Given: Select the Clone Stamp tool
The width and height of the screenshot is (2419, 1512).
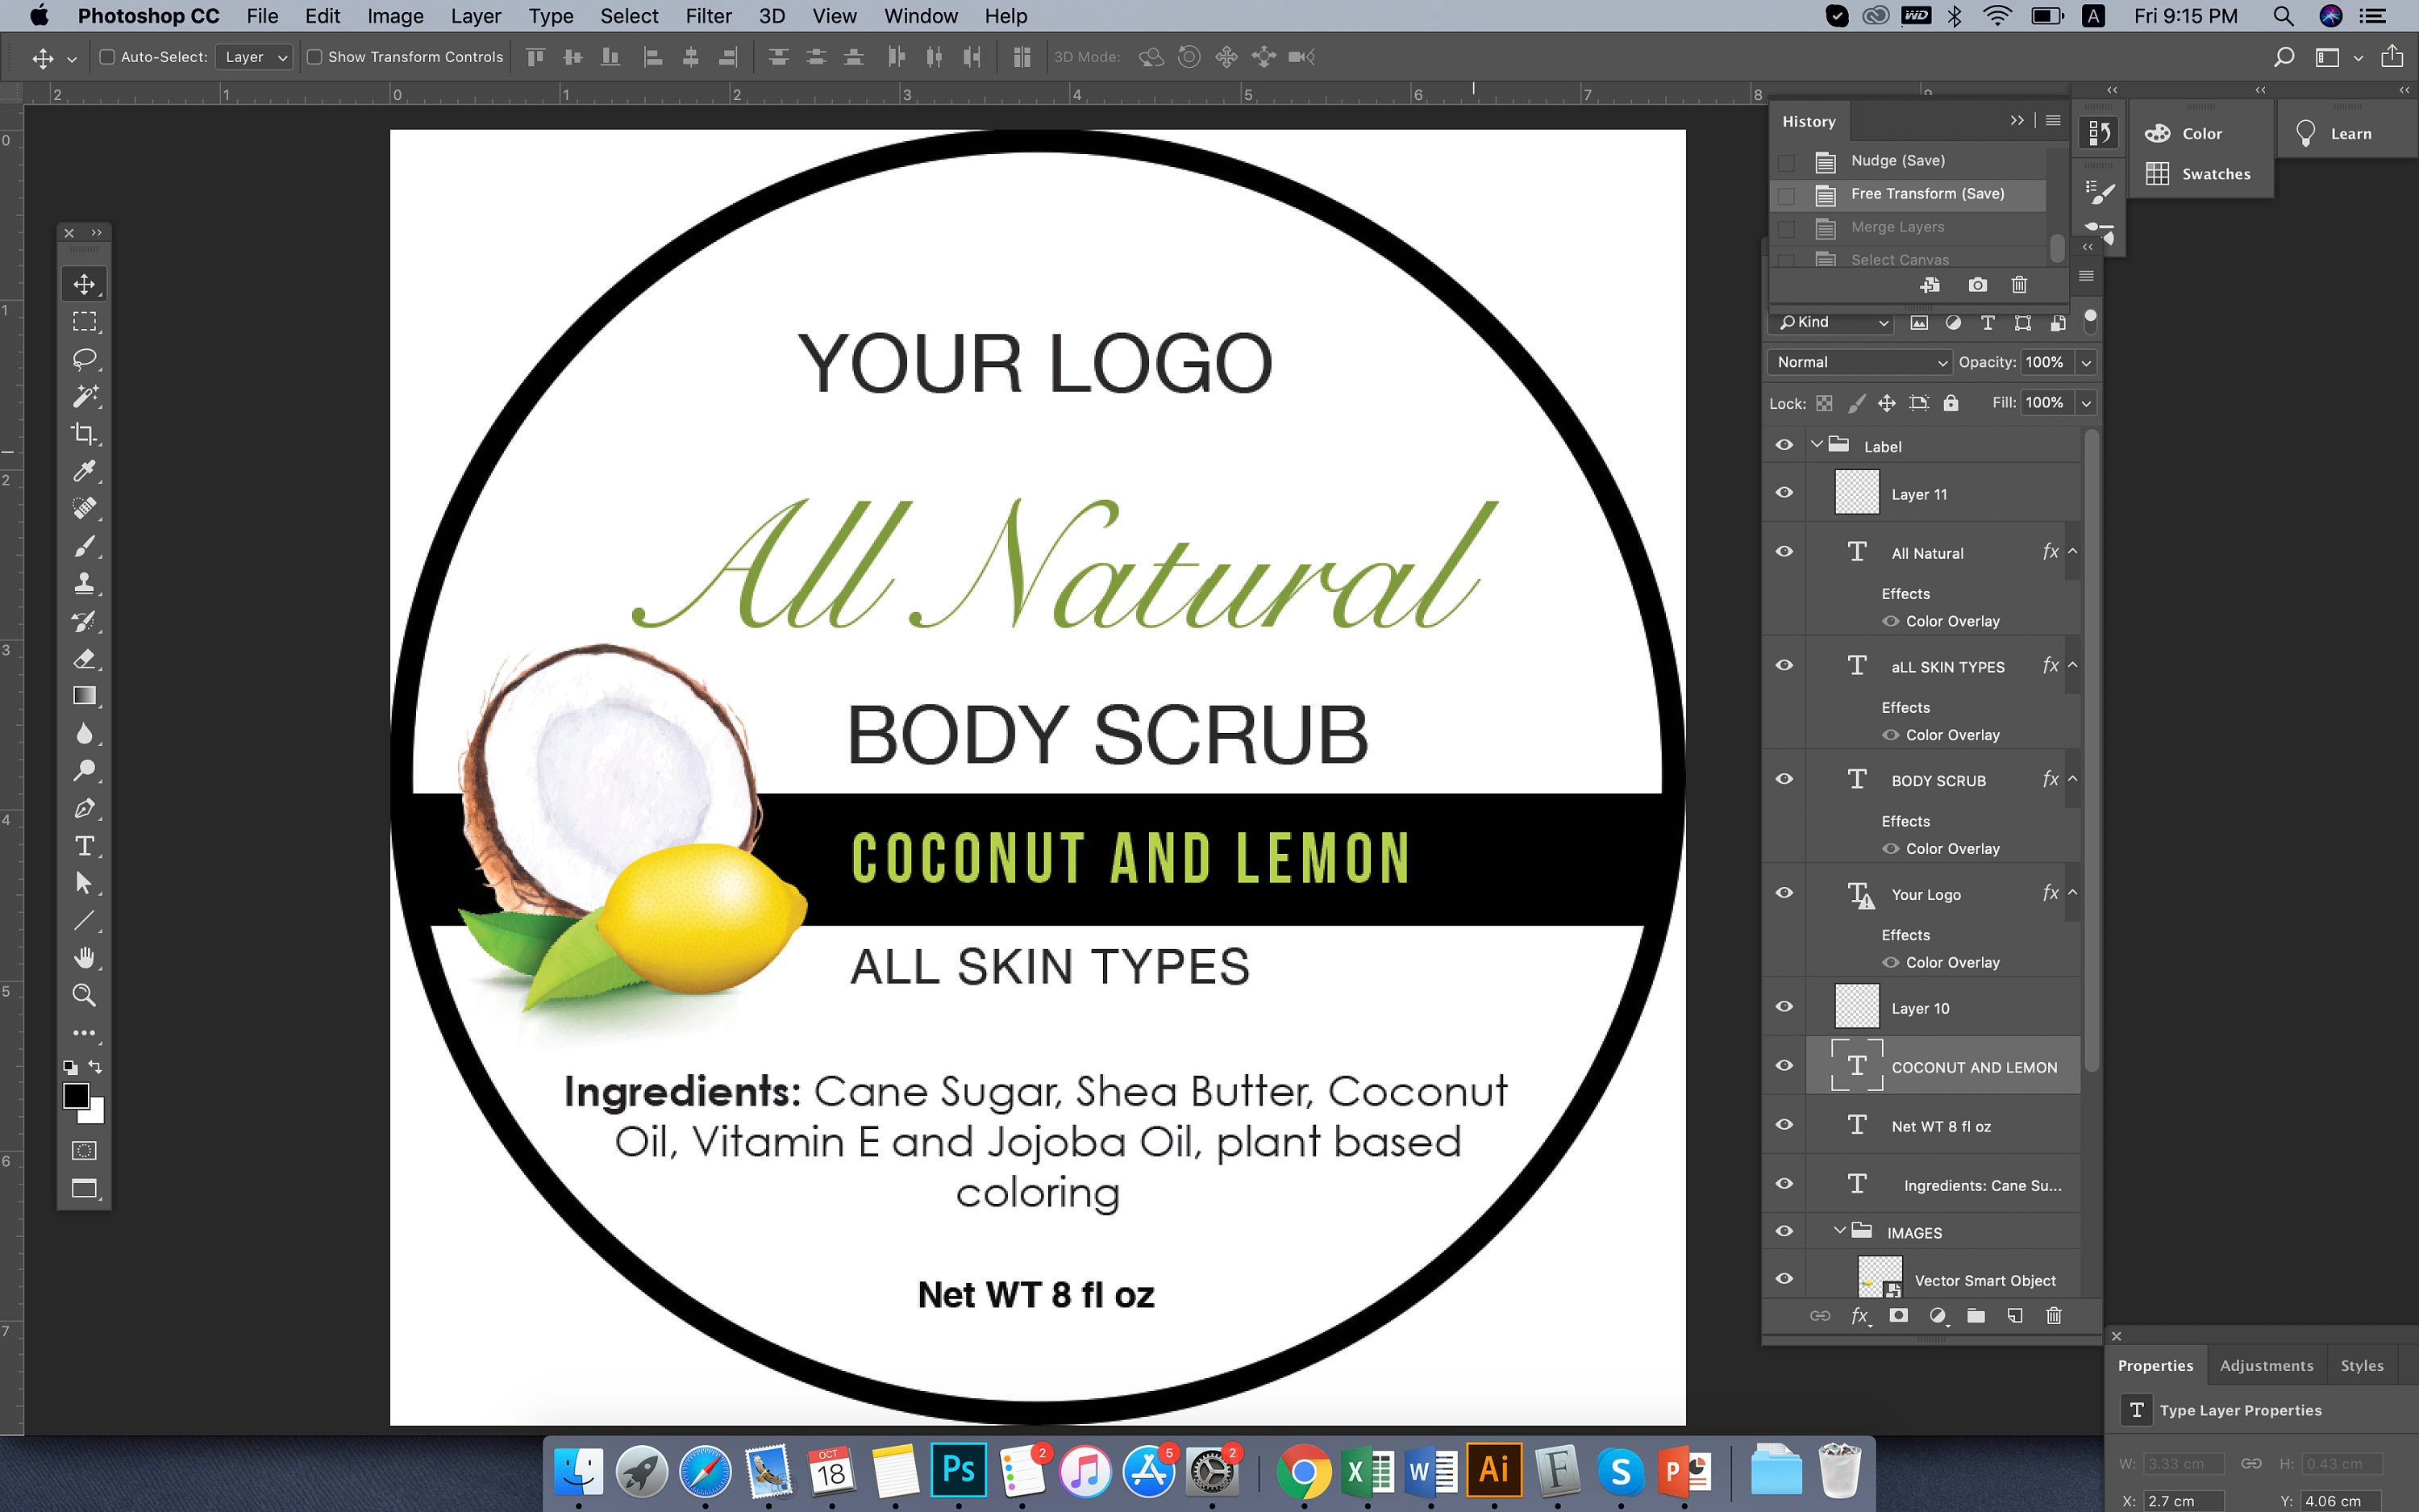Looking at the screenshot, I should tap(85, 584).
